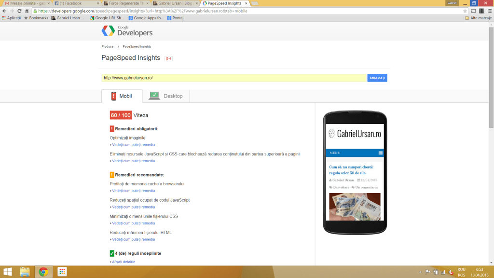Go back with the browser back arrow

pyautogui.click(x=4, y=11)
